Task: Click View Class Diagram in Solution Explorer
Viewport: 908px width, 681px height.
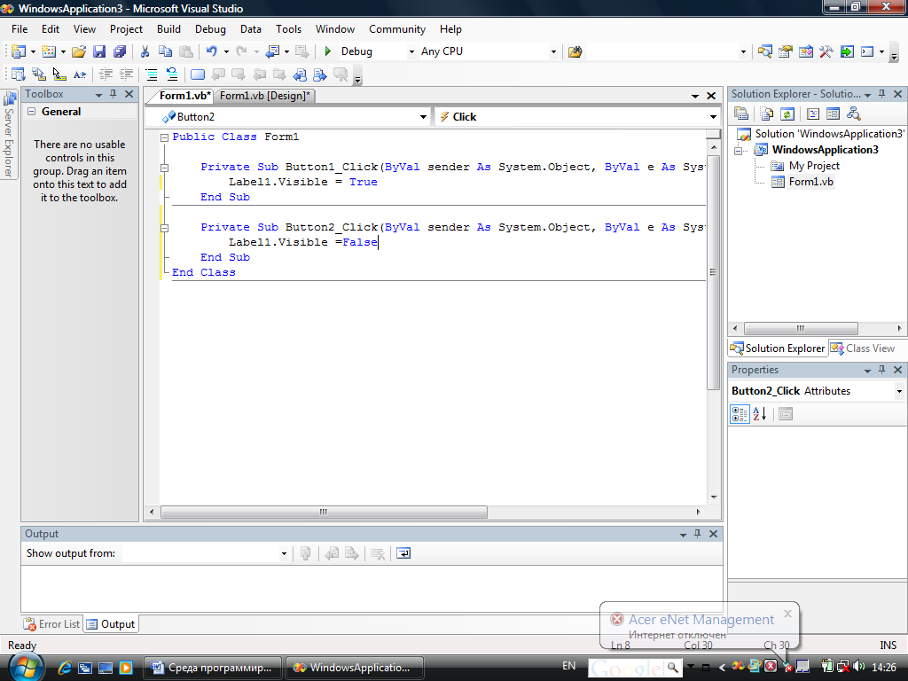Action: 854,113
